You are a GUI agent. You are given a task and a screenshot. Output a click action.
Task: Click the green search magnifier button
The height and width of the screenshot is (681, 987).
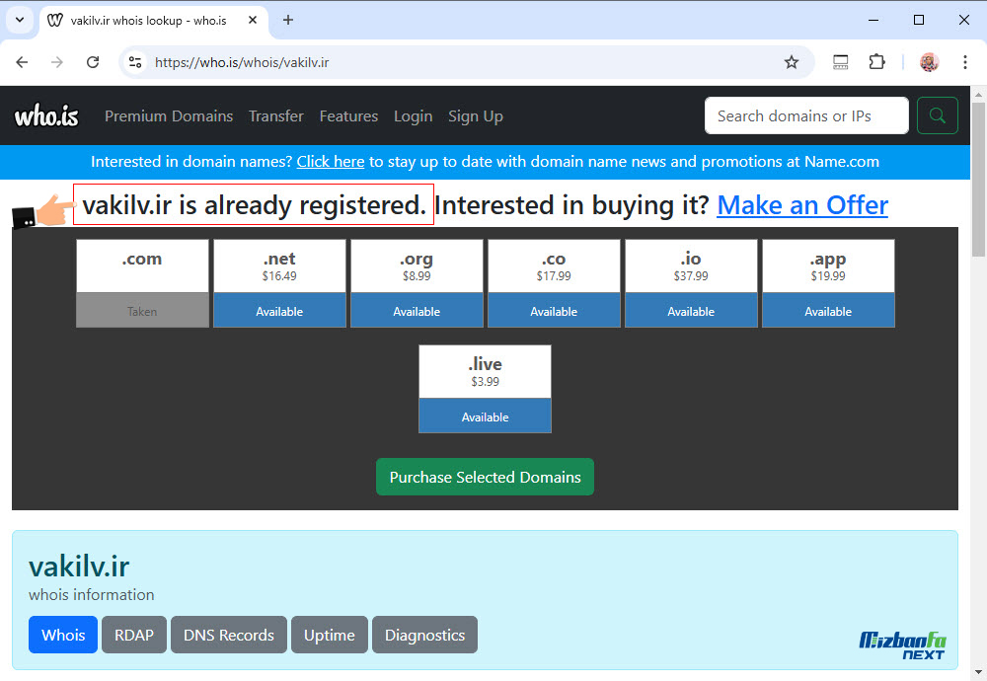(938, 115)
